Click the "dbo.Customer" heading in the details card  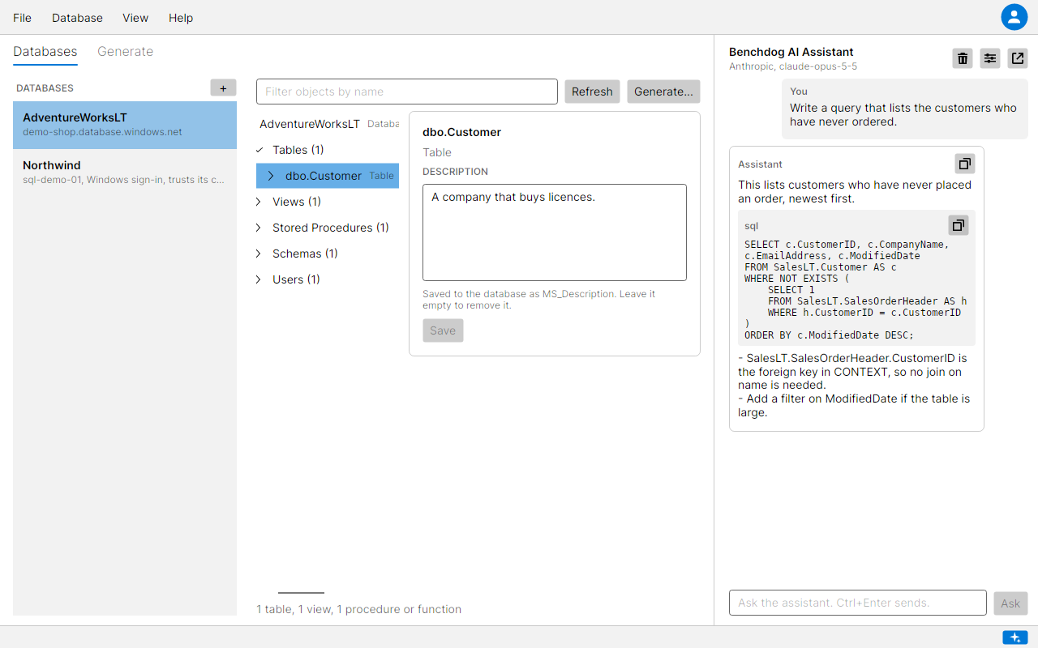pos(462,132)
